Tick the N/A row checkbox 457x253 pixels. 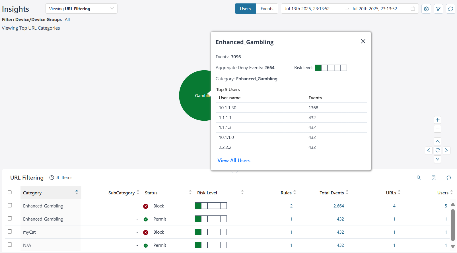click(10, 245)
